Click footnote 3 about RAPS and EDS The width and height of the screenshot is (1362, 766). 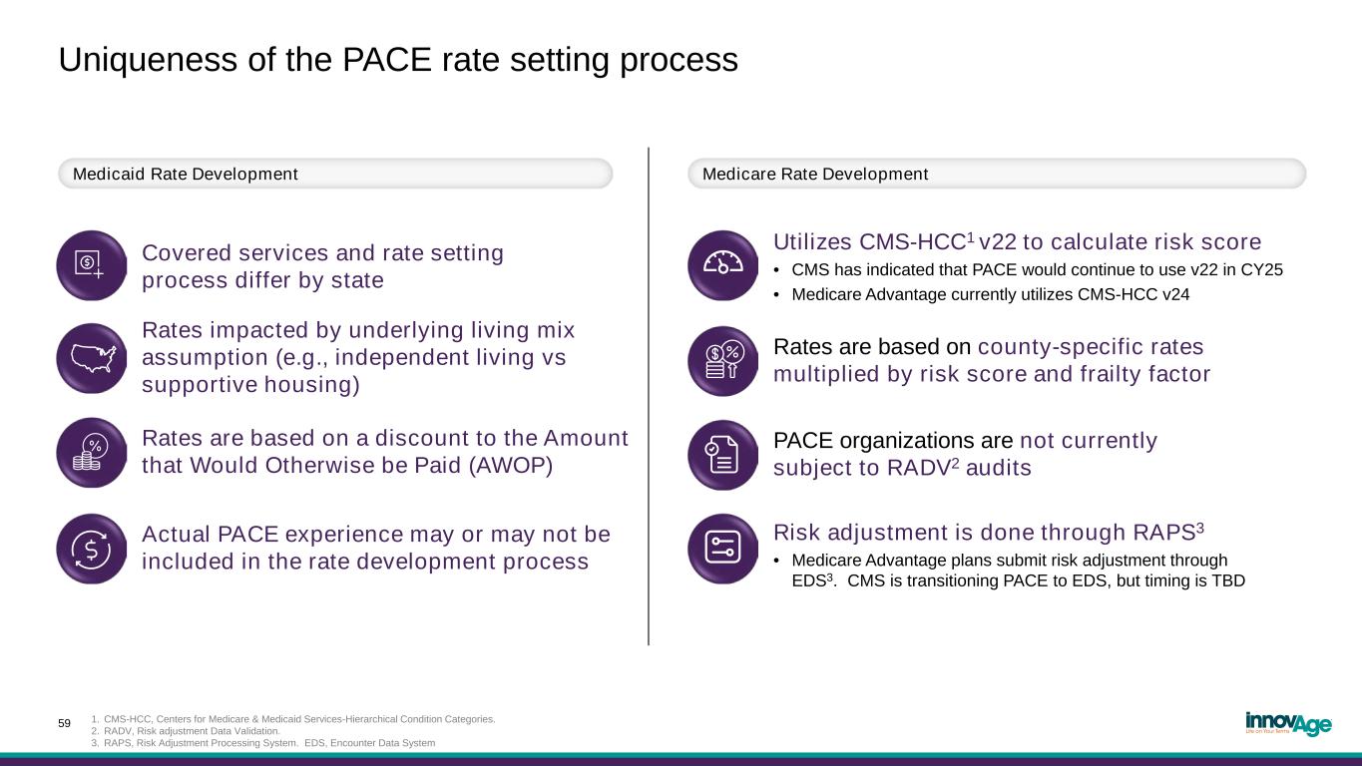[262, 743]
